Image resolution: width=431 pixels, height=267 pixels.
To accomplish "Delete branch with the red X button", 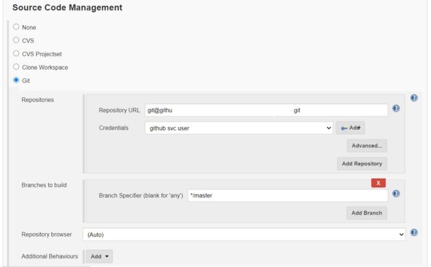I will pyautogui.click(x=378, y=183).
